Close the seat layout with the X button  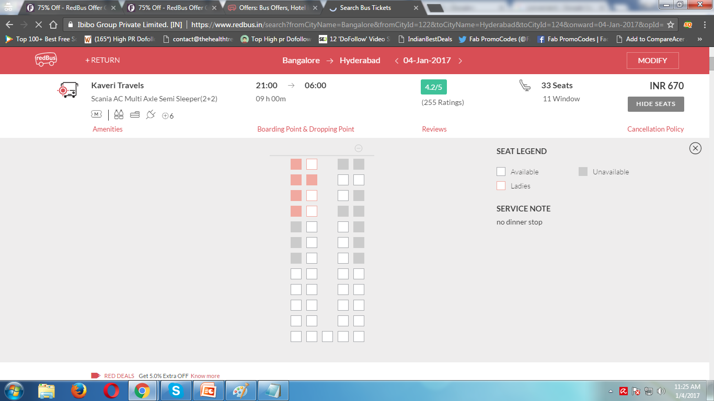tap(695, 148)
